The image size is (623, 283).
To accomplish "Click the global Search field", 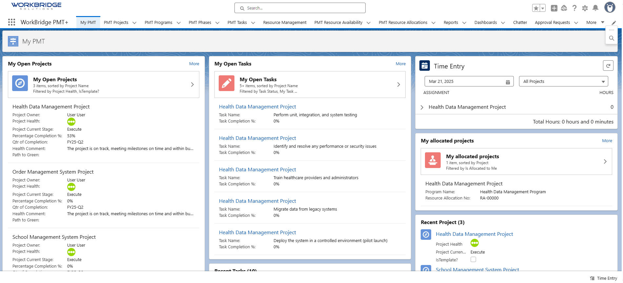I will pyautogui.click(x=300, y=8).
